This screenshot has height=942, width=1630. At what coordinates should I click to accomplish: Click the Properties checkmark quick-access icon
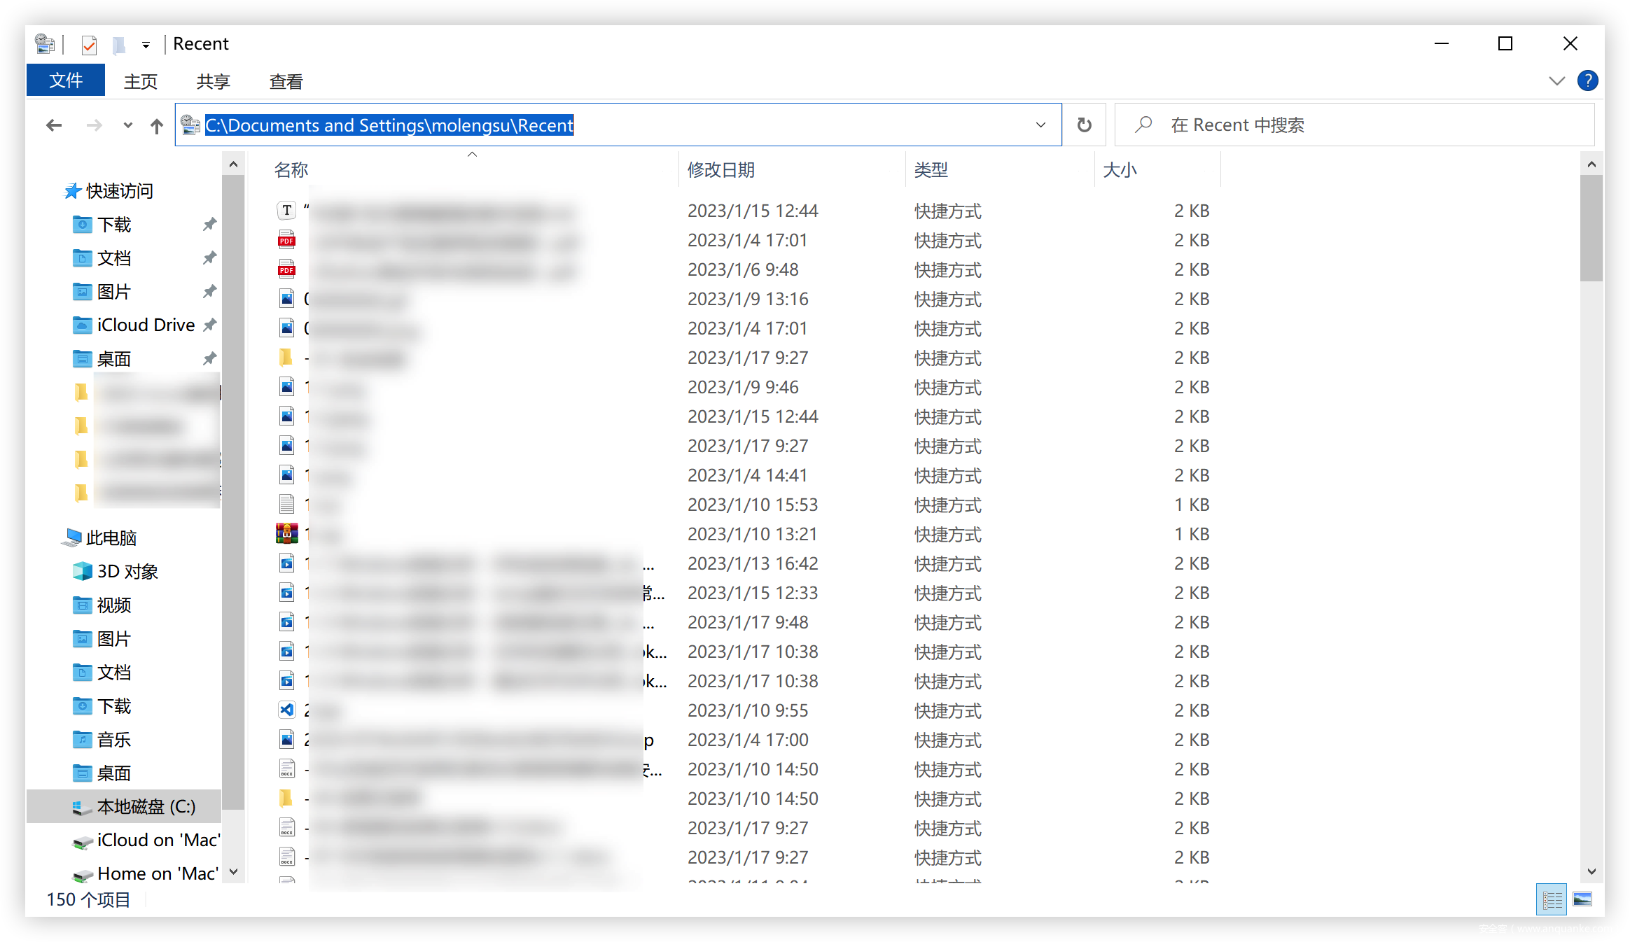coord(89,45)
